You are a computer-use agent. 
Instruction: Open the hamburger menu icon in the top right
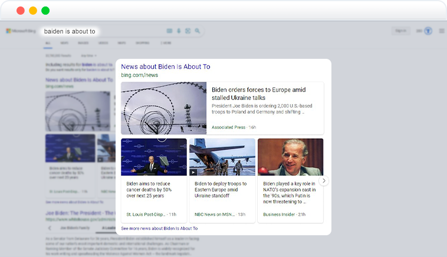pyautogui.click(x=442, y=31)
